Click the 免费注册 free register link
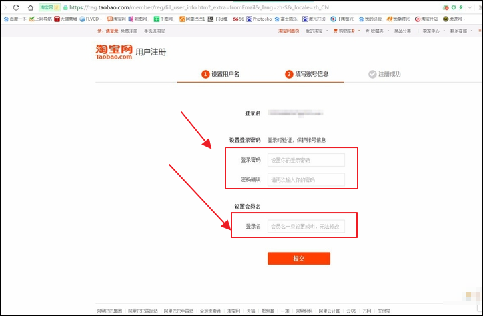483x316 pixels. (x=129, y=31)
